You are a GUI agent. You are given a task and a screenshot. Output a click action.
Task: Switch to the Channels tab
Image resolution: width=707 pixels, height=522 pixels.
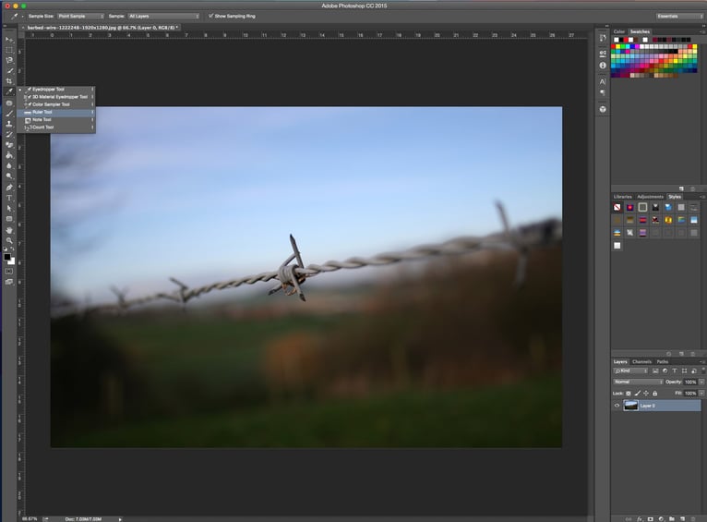[x=641, y=362]
